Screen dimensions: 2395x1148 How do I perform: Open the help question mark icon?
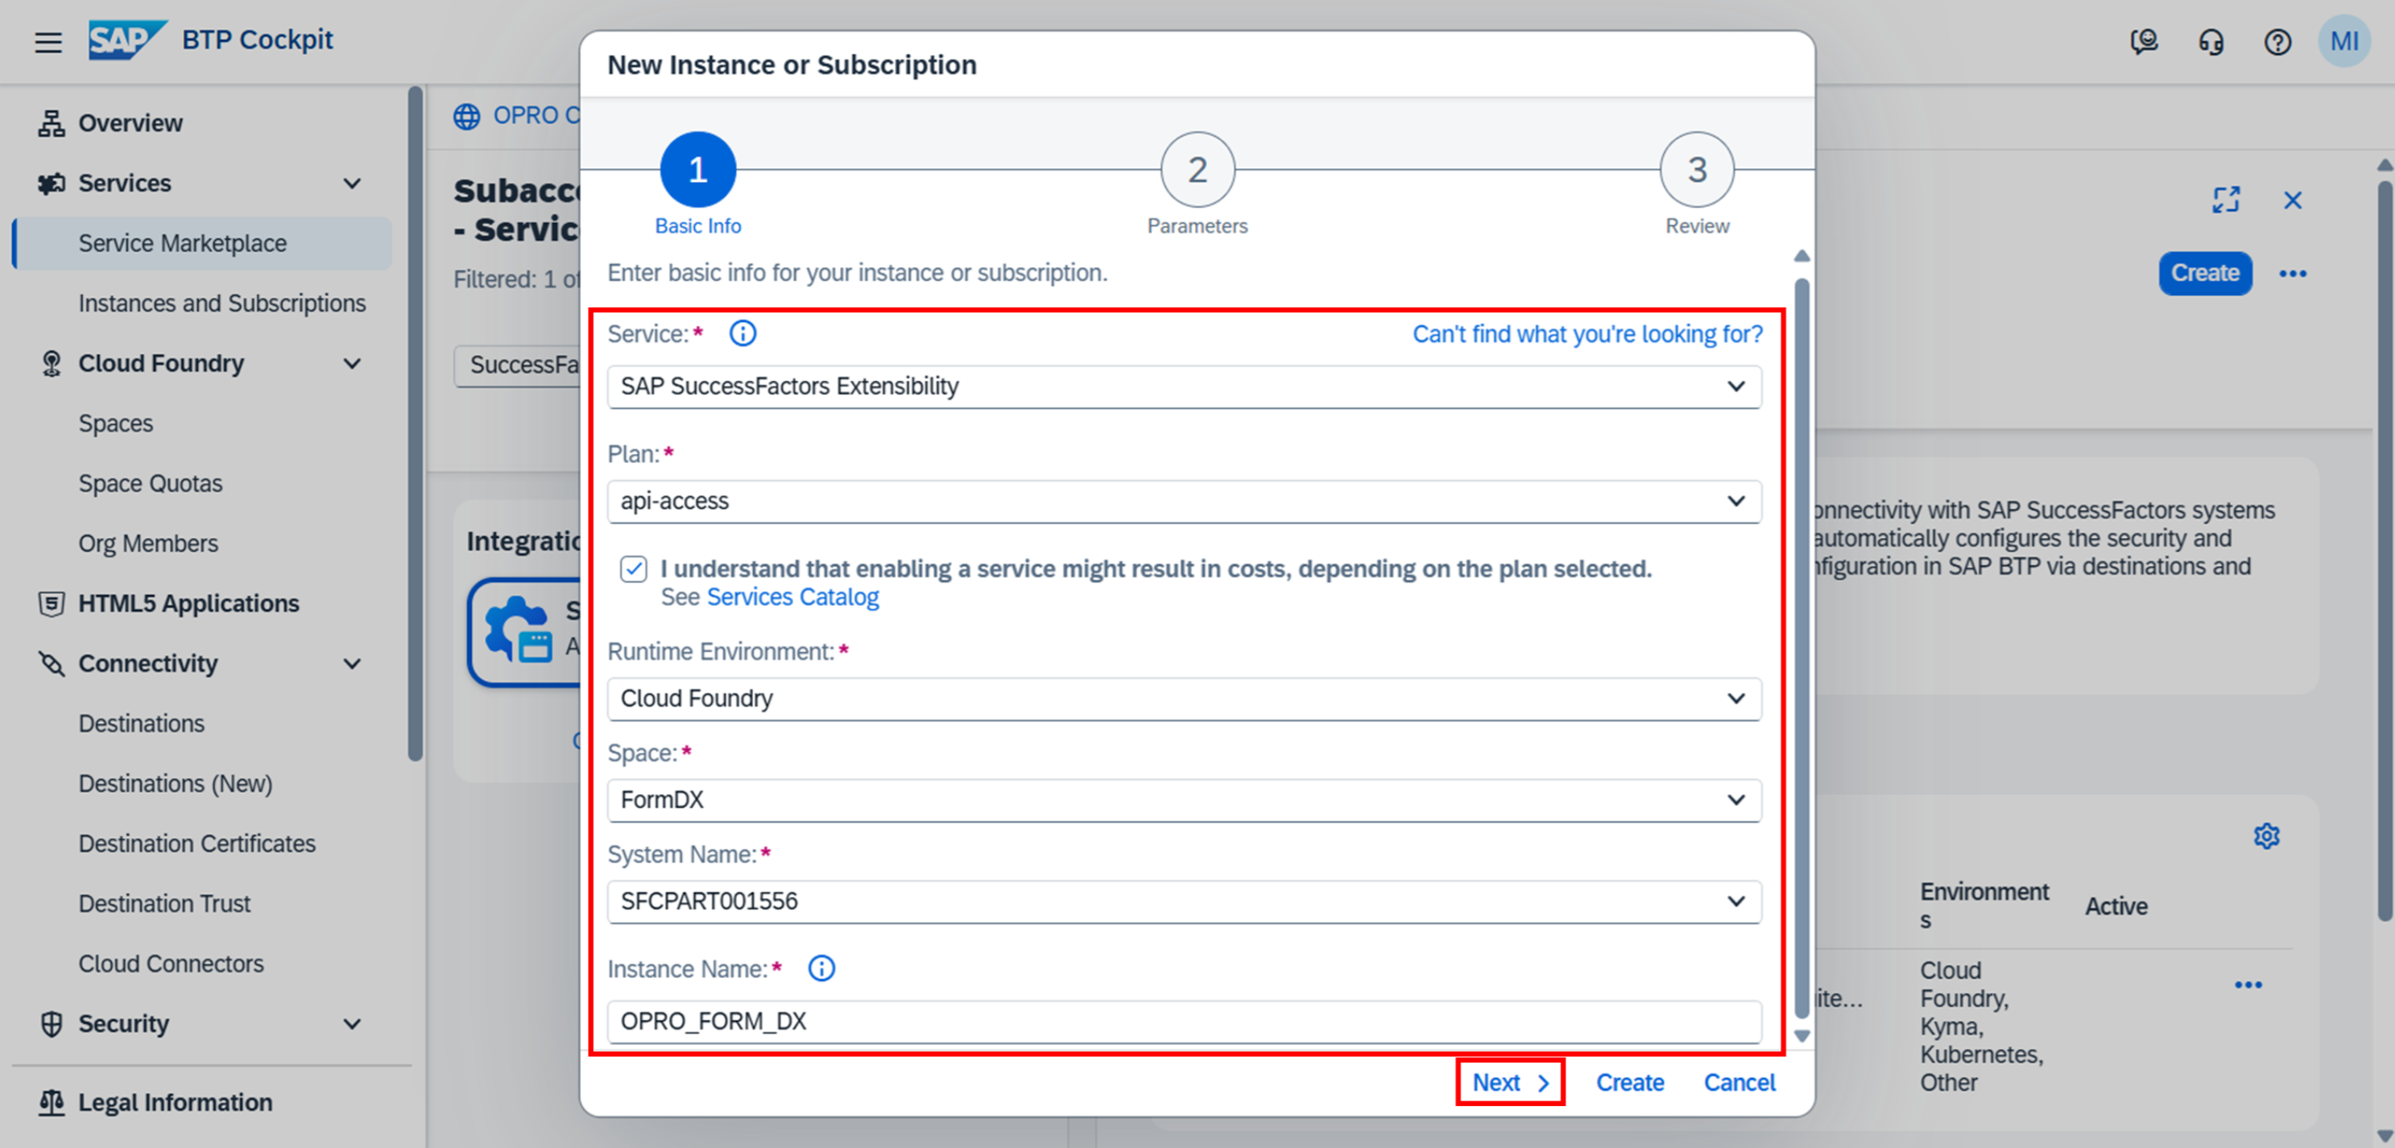pyautogui.click(x=2277, y=42)
